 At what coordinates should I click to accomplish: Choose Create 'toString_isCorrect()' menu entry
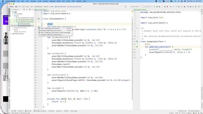pyautogui.click(x=55, y=35)
